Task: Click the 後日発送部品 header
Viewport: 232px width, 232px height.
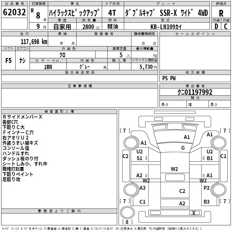Action: pyautogui.click(x=79, y=72)
